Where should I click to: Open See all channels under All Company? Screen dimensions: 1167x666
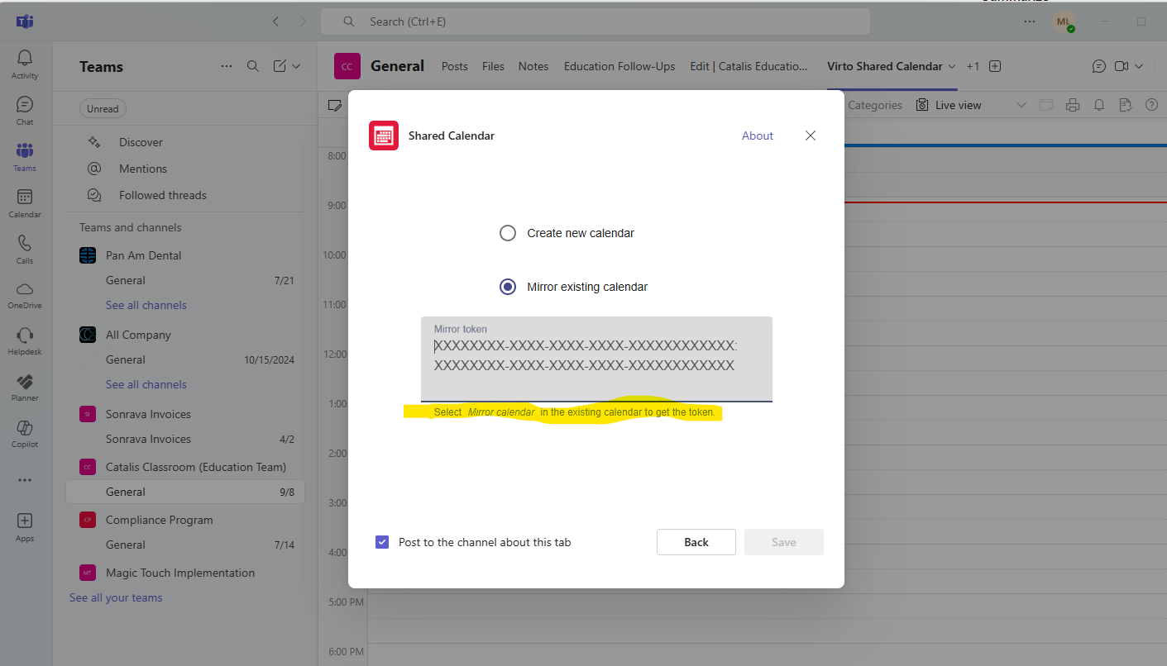tap(146, 384)
